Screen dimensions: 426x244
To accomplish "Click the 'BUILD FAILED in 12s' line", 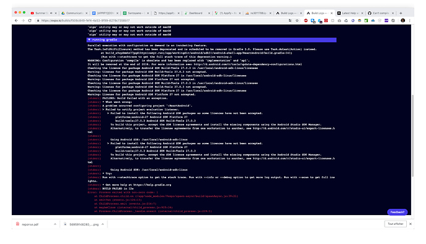I will click(118, 189).
